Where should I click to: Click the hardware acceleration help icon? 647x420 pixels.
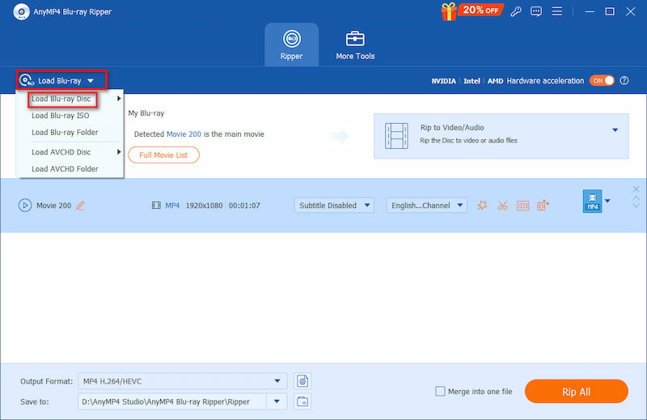624,81
